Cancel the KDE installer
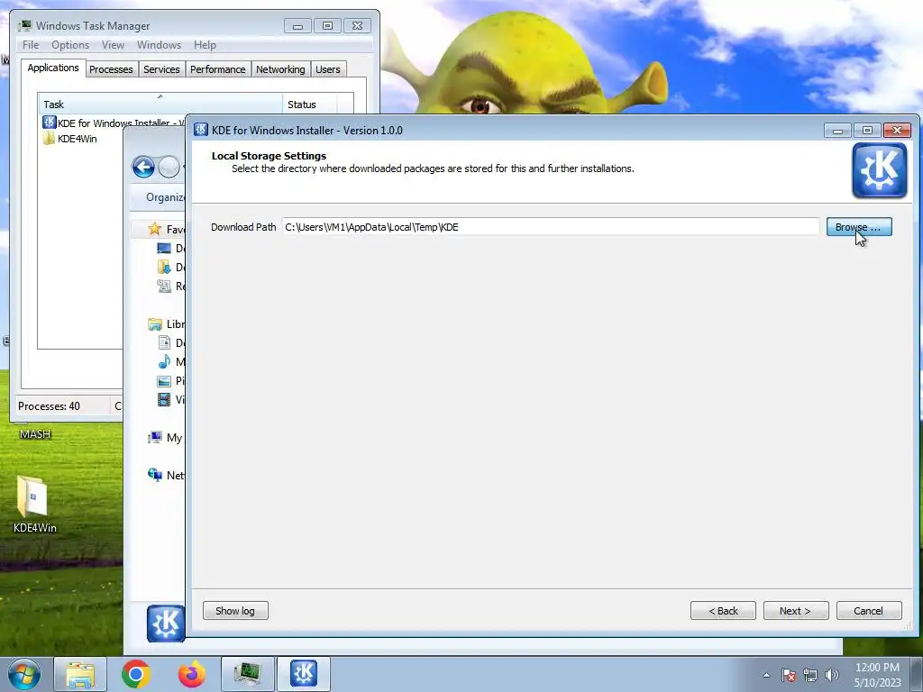The height and width of the screenshot is (692, 923). (x=868, y=611)
